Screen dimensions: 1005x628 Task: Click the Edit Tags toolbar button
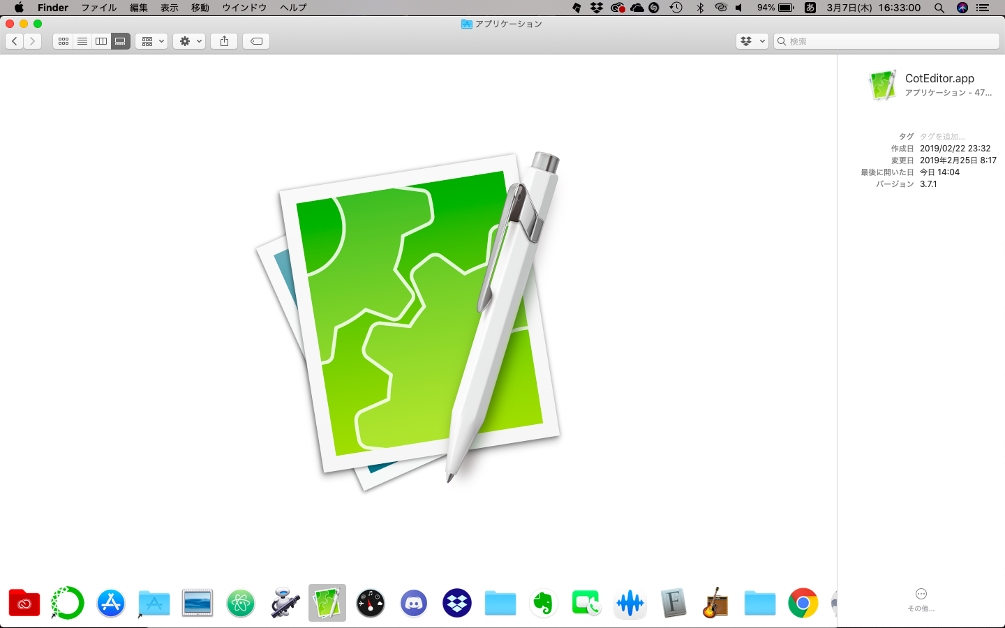[x=256, y=41]
